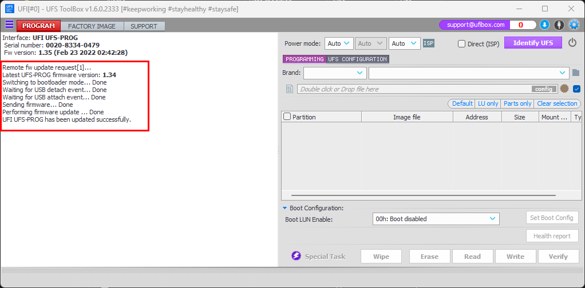This screenshot has height=288, width=585.
Task: Switch to the PROGRAM tab
Action: [x=38, y=26]
